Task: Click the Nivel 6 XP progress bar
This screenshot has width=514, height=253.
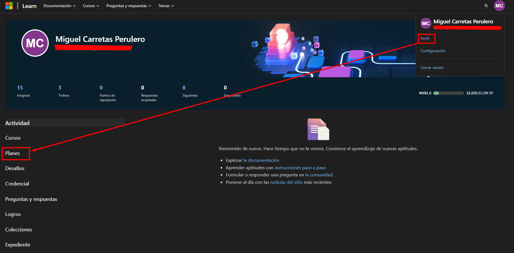Action: tap(448, 93)
